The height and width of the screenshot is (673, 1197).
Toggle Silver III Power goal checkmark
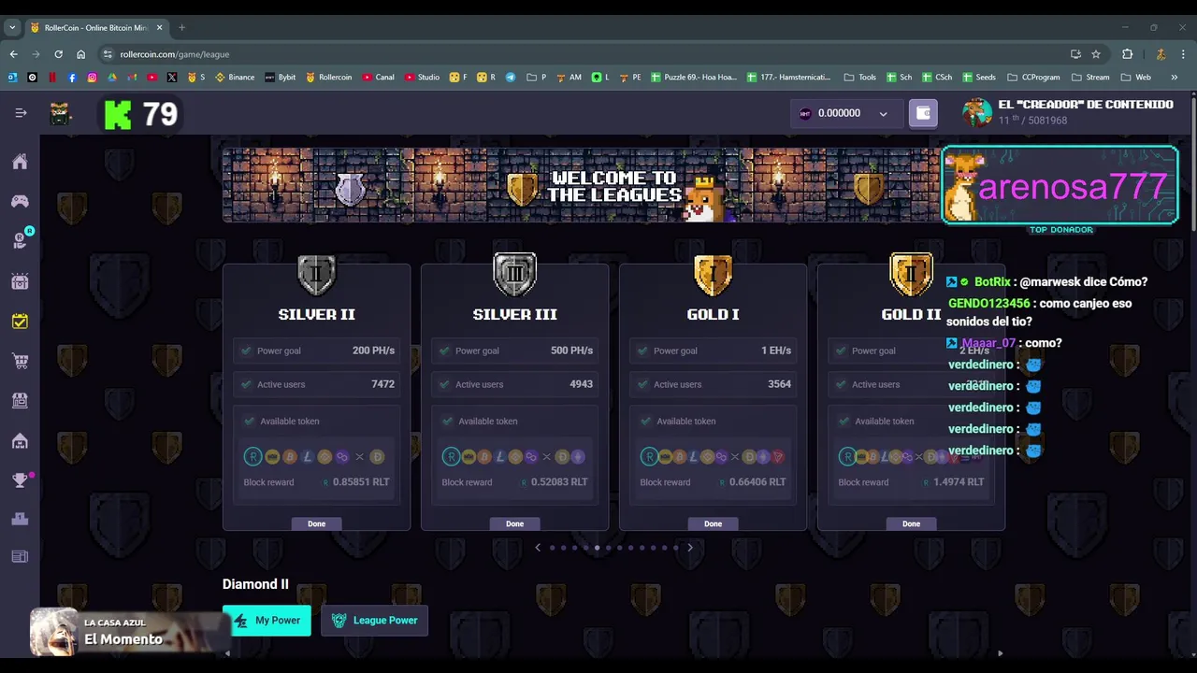tap(444, 351)
